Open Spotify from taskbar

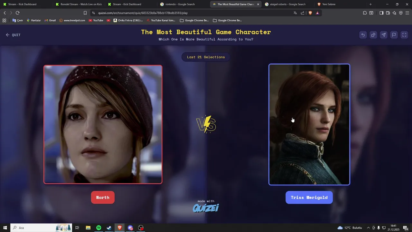click(98, 228)
